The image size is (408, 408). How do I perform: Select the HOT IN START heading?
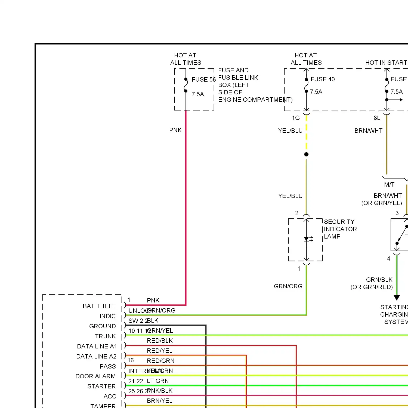click(386, 63)
